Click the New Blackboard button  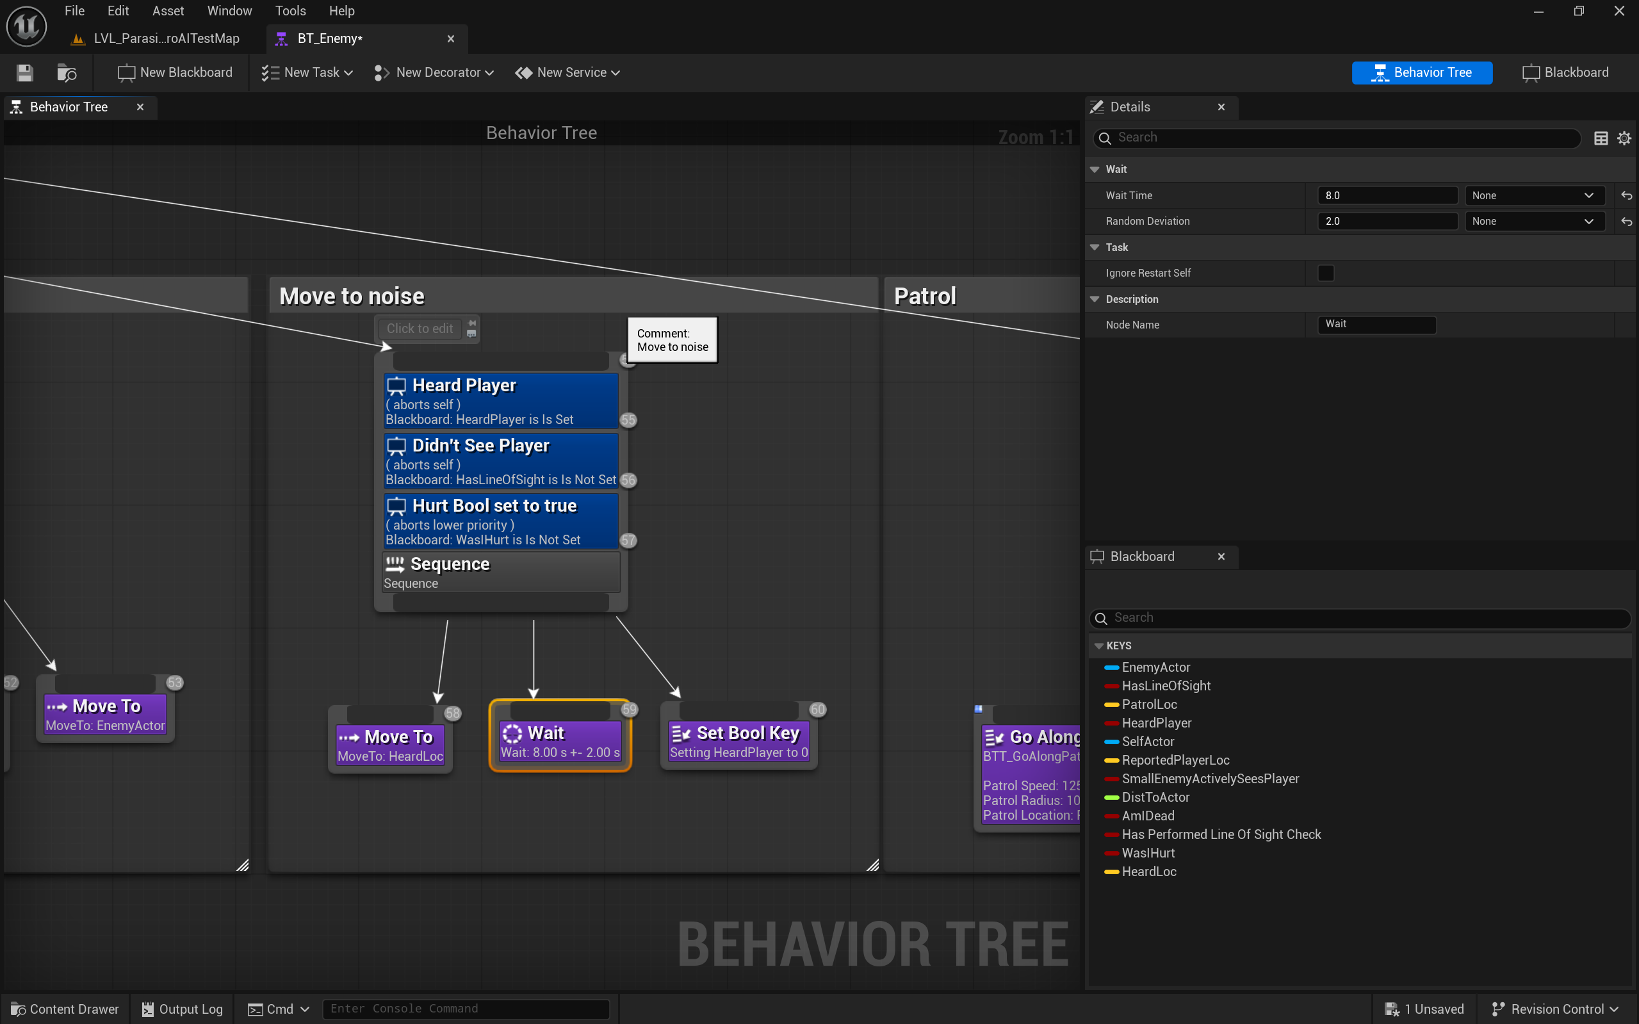[175, 72]
